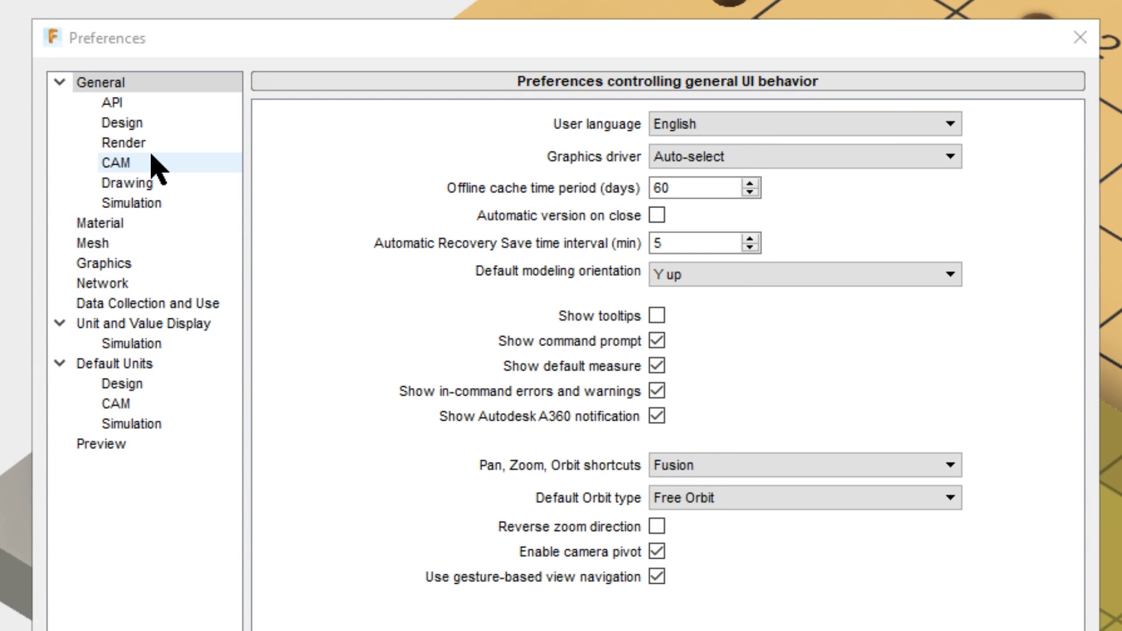
Task: Select the Network preferences category
Action: coord(102,283)
